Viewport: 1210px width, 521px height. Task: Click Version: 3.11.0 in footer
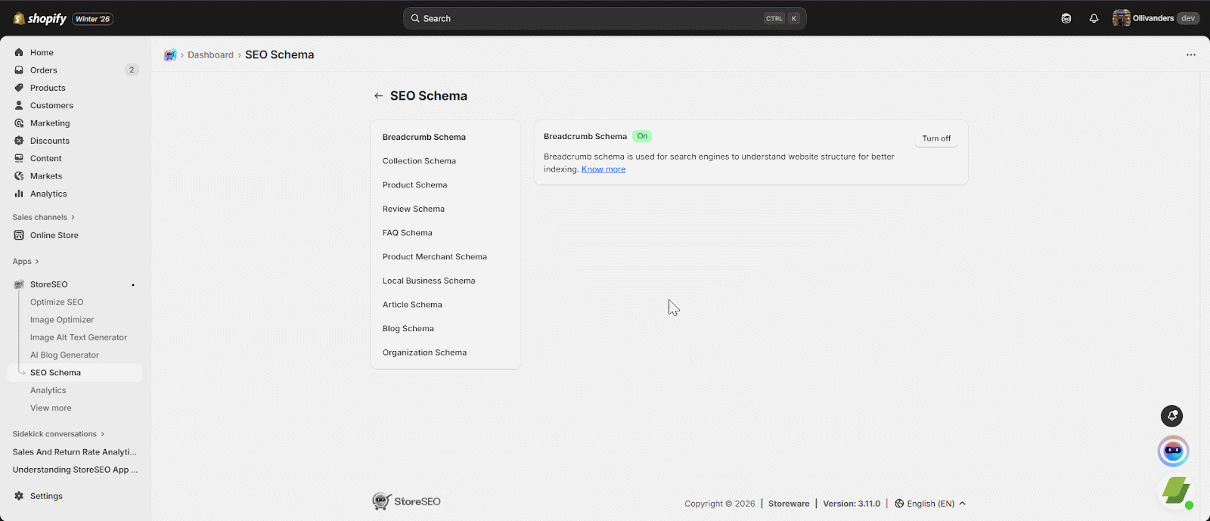pyautogui.click(x=852, y=504)
